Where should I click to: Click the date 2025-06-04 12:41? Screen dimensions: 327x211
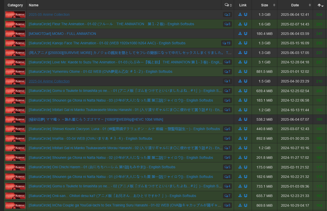(x=295, y=15)
